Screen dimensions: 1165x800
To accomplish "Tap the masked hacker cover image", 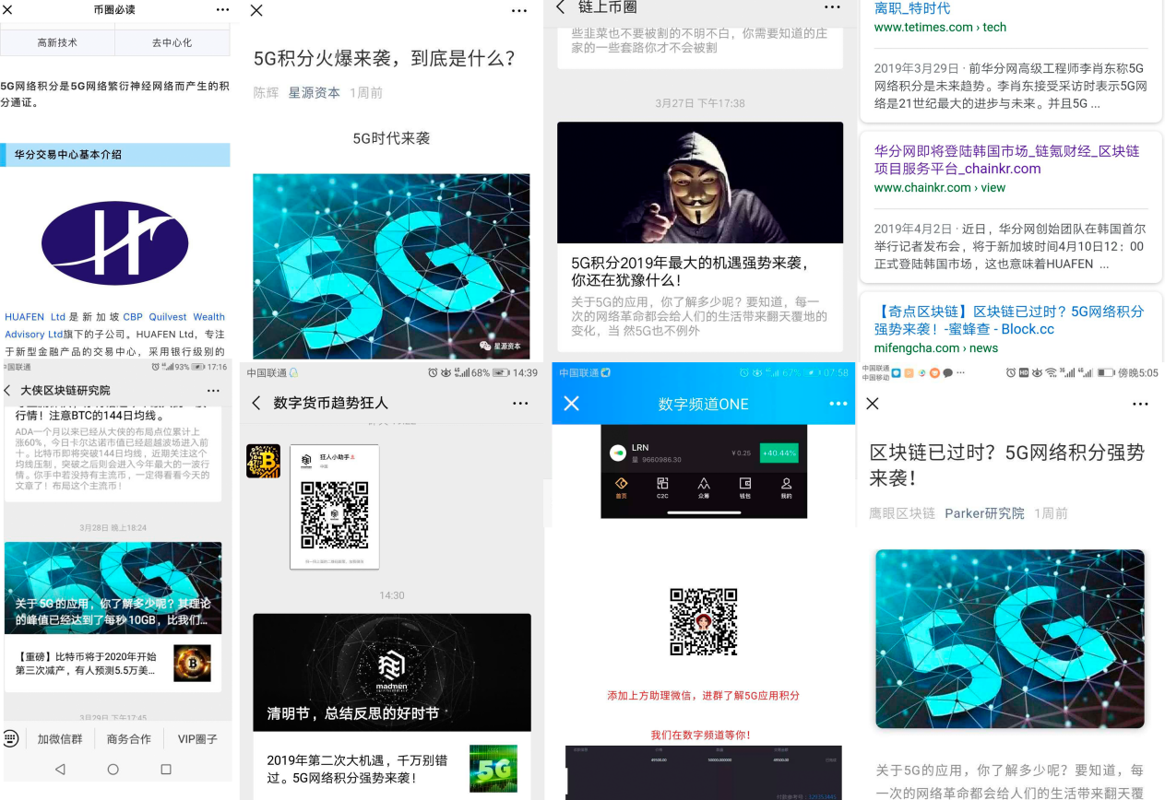I will (700, 182).
